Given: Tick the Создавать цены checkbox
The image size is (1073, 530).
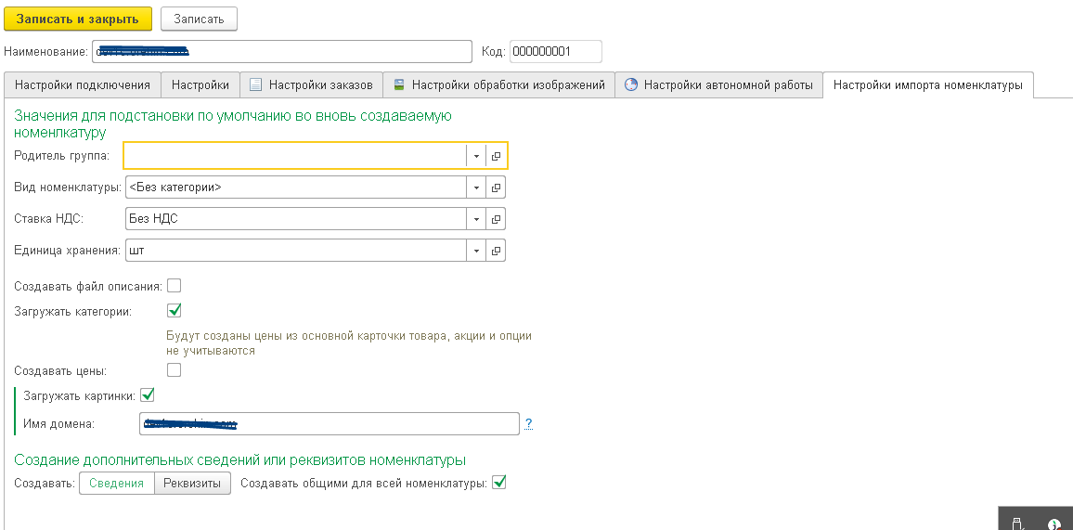Looking at the screenshot, I should pyautogui.click(x=174, y=370).
